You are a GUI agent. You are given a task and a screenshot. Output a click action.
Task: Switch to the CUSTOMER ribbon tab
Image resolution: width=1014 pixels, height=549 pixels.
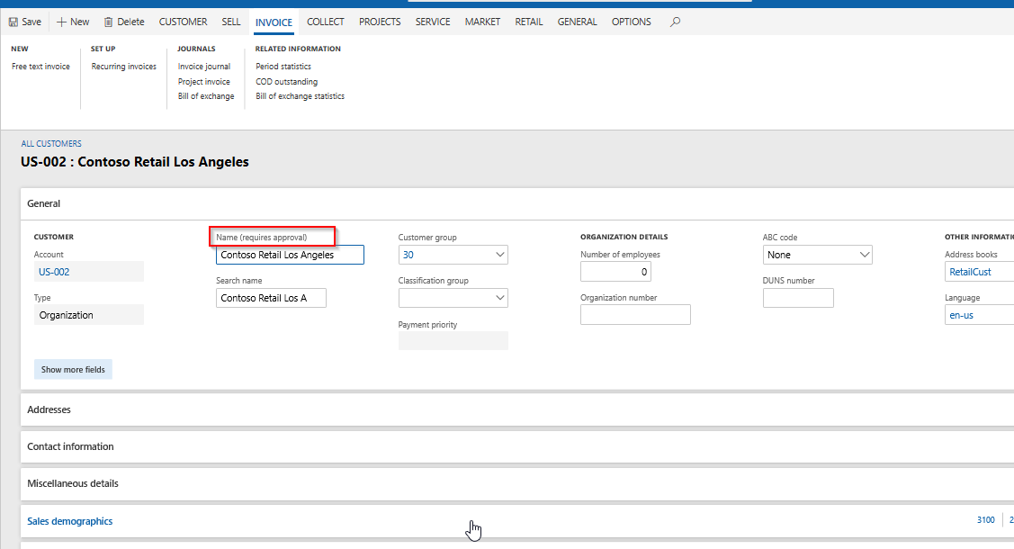[x=183, y=21]
